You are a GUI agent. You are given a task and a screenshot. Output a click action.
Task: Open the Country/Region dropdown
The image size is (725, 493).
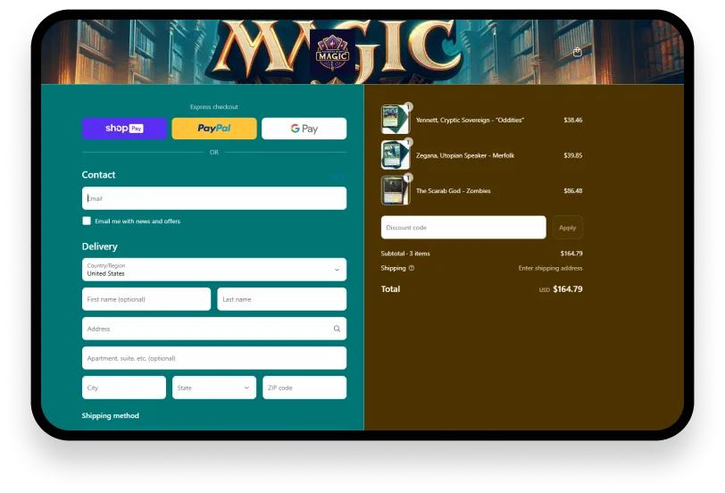[214, 270]
